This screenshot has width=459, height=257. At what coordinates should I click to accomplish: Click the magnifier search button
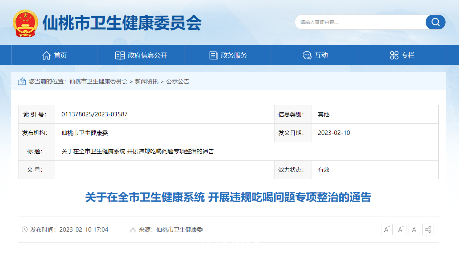pyautogui.click(x=435, y=22)
